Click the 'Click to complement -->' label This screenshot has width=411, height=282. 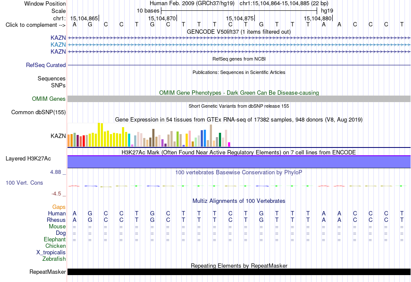[x=35, y=25]
